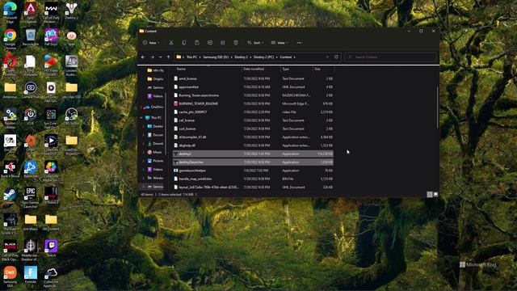517x291 pixels.
Task: Open the New item menu
Action: (151, 43)
